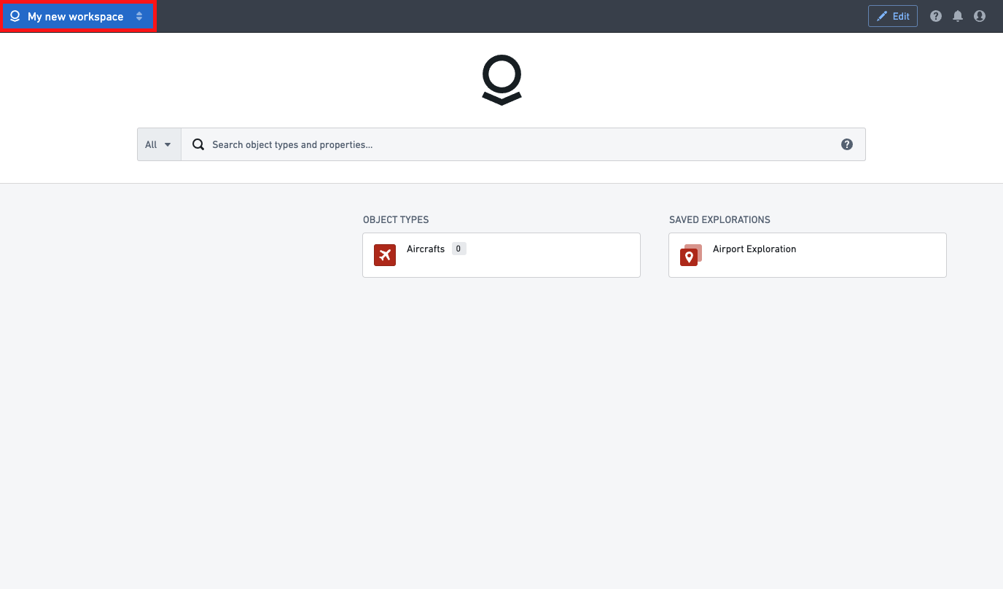Image resolution: width=1003 pixels, height=589 pixels.
Task: Open the Airport Exploration saved card
Action: point(808,255)
